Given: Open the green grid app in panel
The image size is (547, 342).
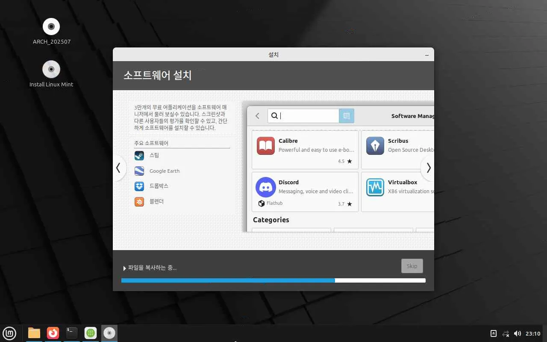Looking at the screenshot, I should pyautogui.click(x=90, y=333).
